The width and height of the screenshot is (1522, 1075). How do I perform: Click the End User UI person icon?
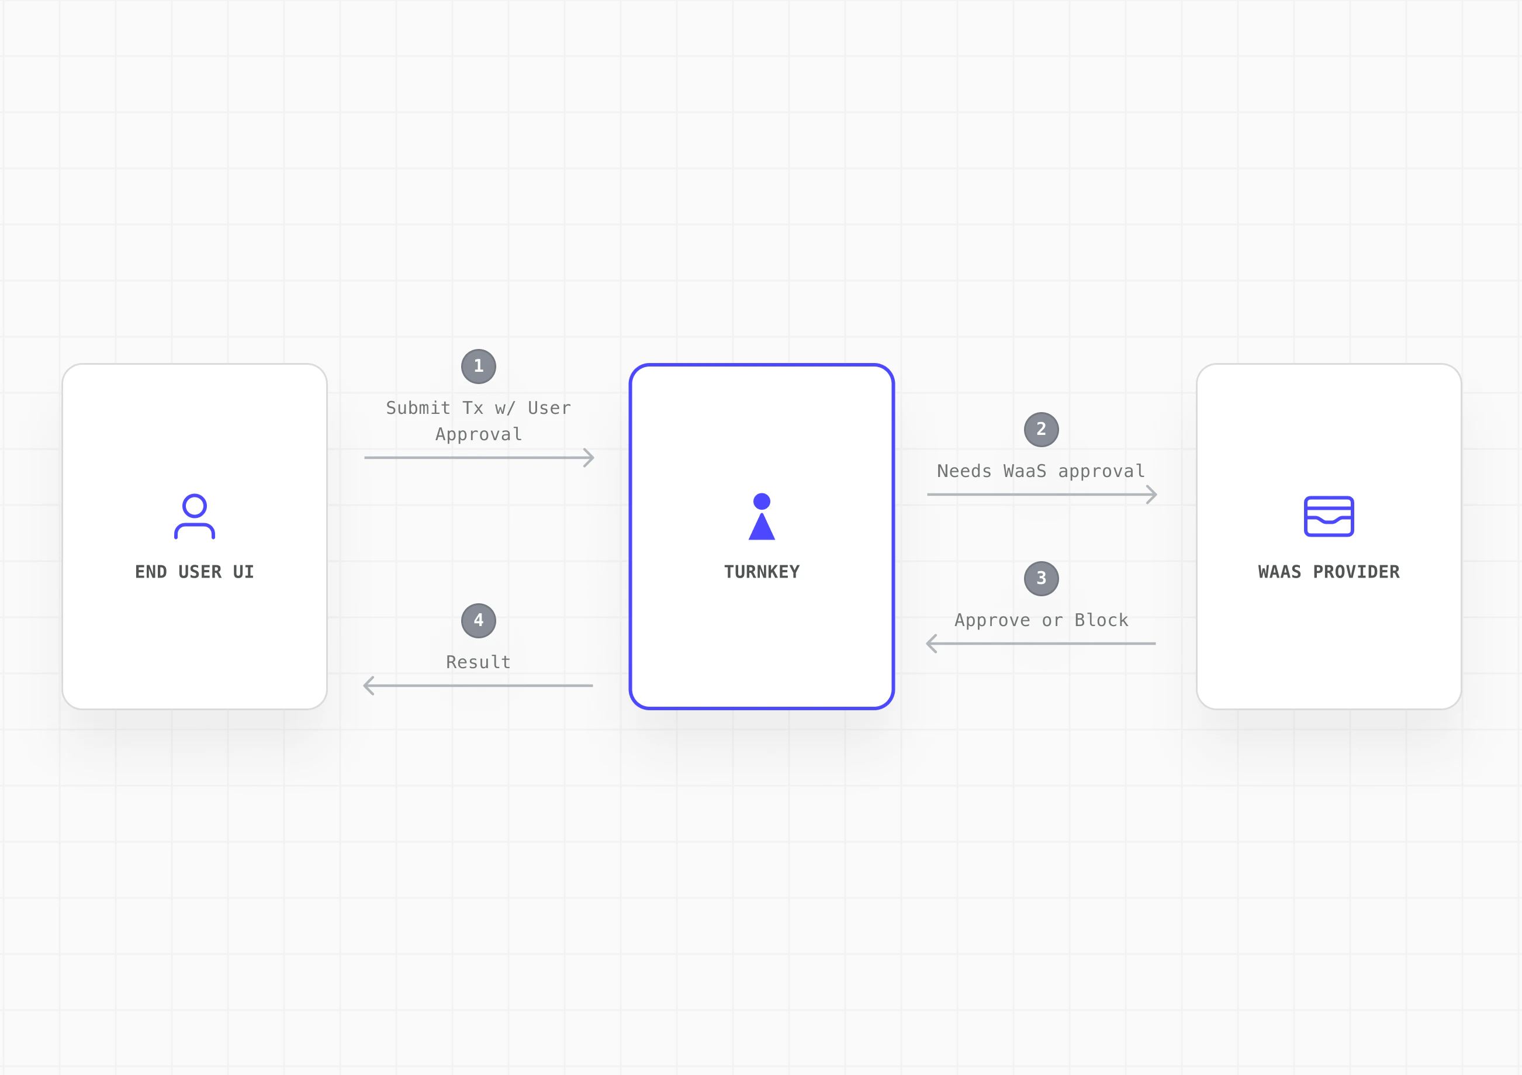tap(194, 516)
